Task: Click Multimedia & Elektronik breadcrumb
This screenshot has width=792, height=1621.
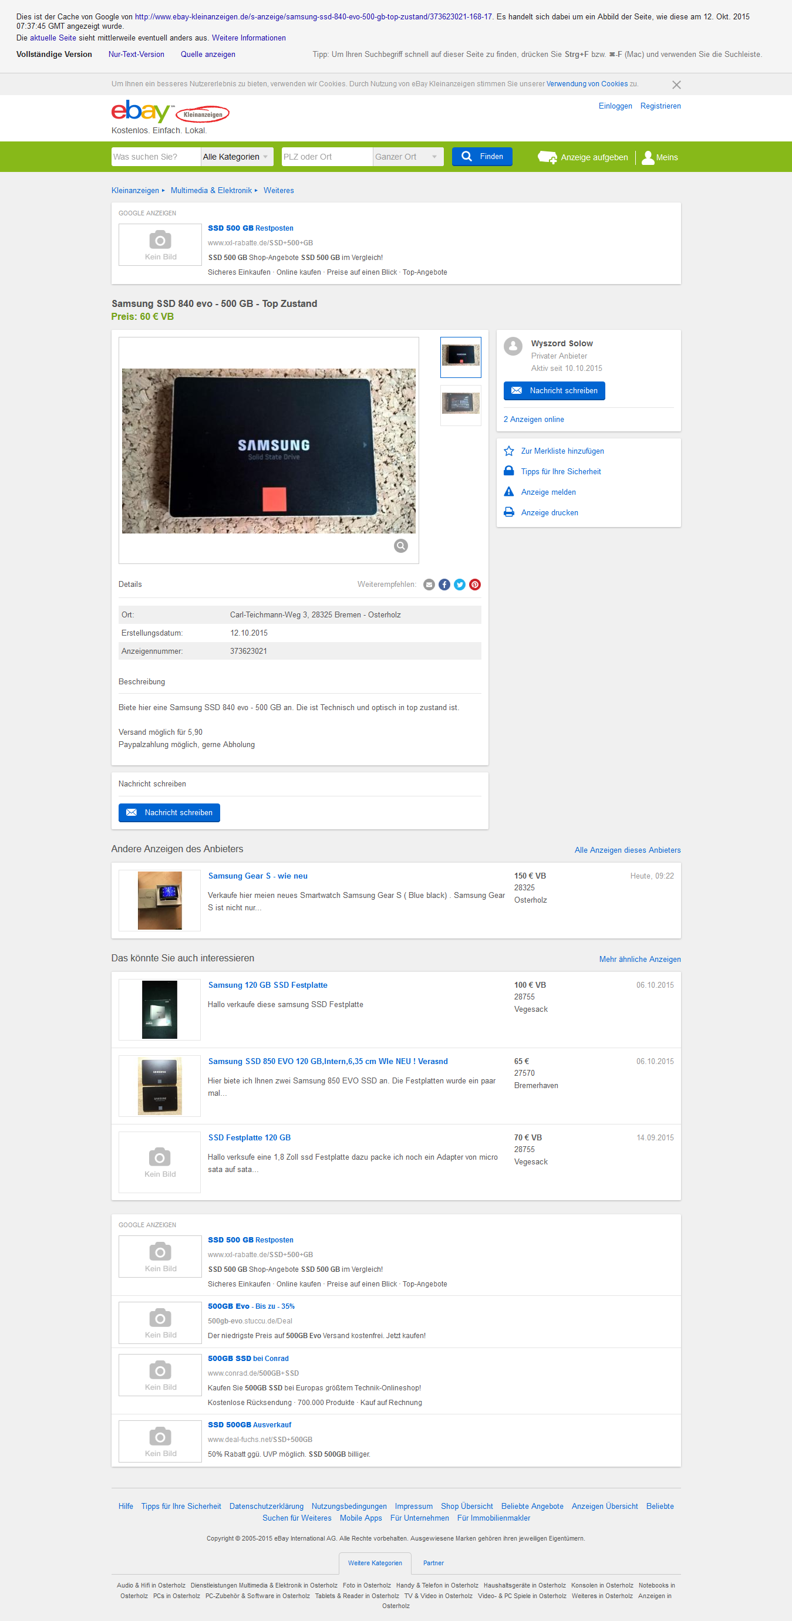Action: pyautogui.click(x=211, y=191)
